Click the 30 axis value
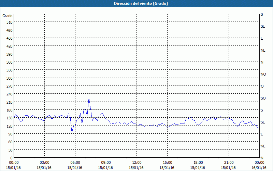This screenshot has height=171, width=273. click(x=11, y=150)
